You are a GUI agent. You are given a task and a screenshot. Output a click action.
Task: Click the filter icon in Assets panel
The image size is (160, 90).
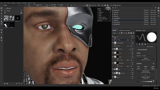(5, 13)
